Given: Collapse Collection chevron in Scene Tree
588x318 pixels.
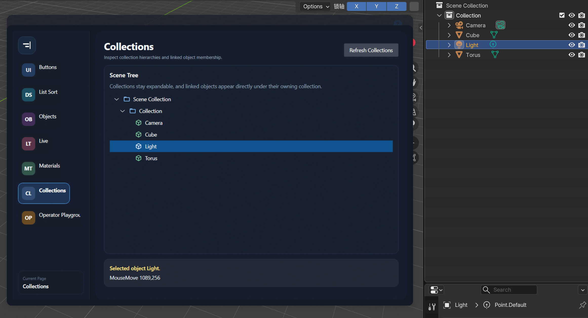Looking at the screenshot, I should pyautogui.click(x=123, y=111).
